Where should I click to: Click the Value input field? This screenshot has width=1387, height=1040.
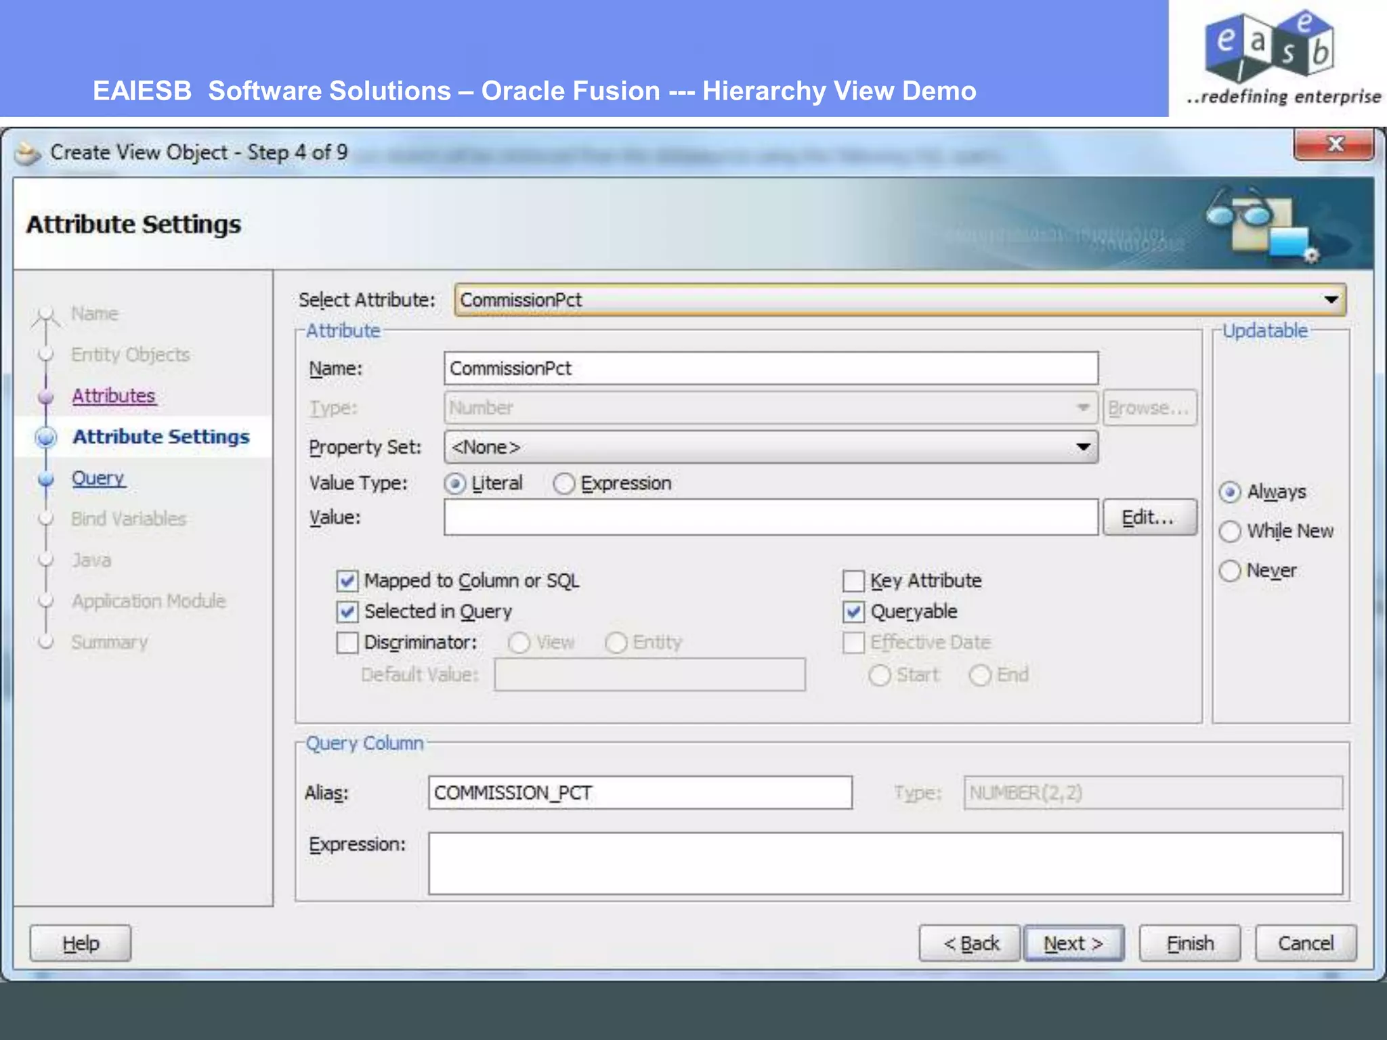[x=771, y=517]
